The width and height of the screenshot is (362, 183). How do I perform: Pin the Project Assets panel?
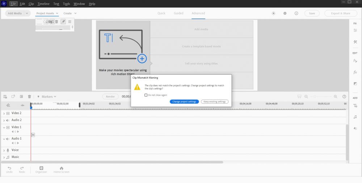63,22
